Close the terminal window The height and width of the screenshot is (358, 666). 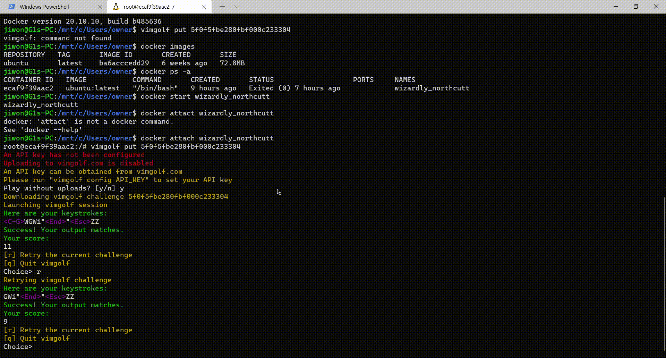tap(656, 7)
